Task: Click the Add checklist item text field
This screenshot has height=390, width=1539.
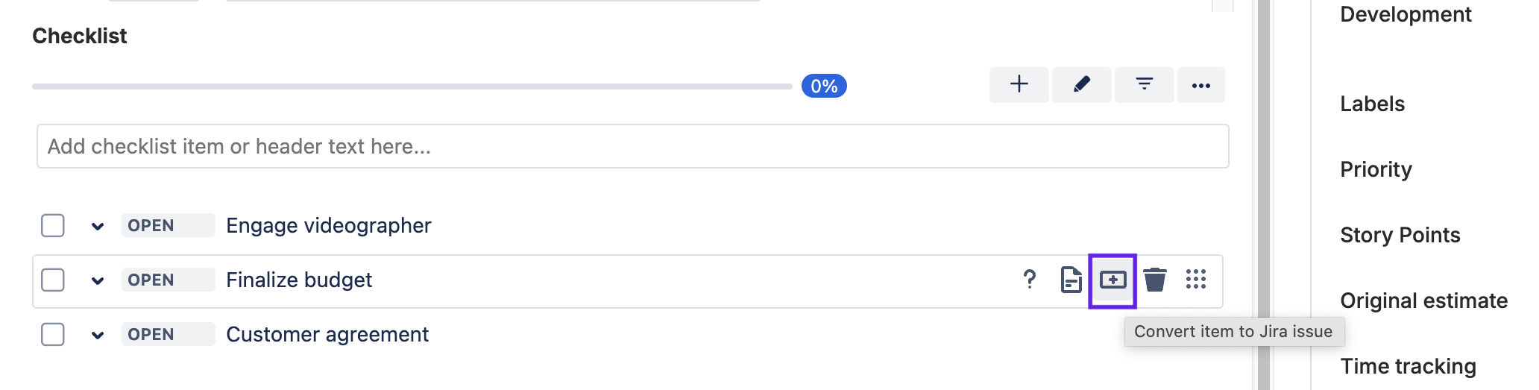Action: click(632, 146)
